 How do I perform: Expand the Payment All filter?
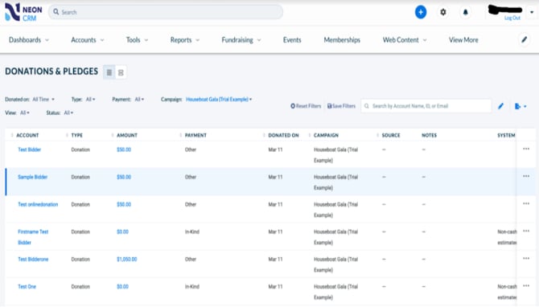139,99
